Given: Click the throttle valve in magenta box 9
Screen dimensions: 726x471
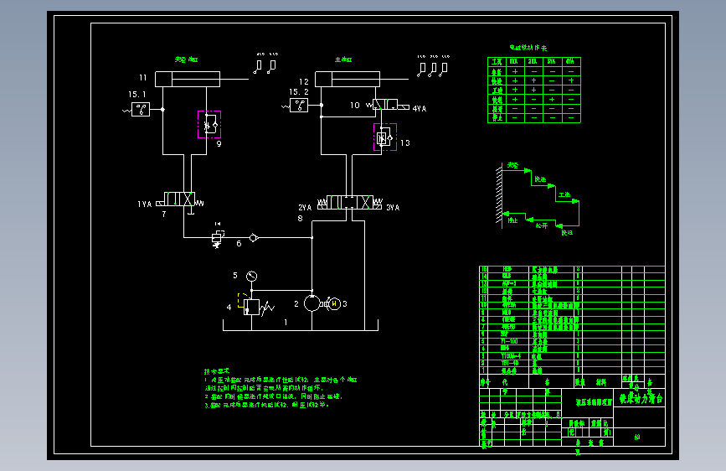Looking at the screenshot, I should [209, 124].
